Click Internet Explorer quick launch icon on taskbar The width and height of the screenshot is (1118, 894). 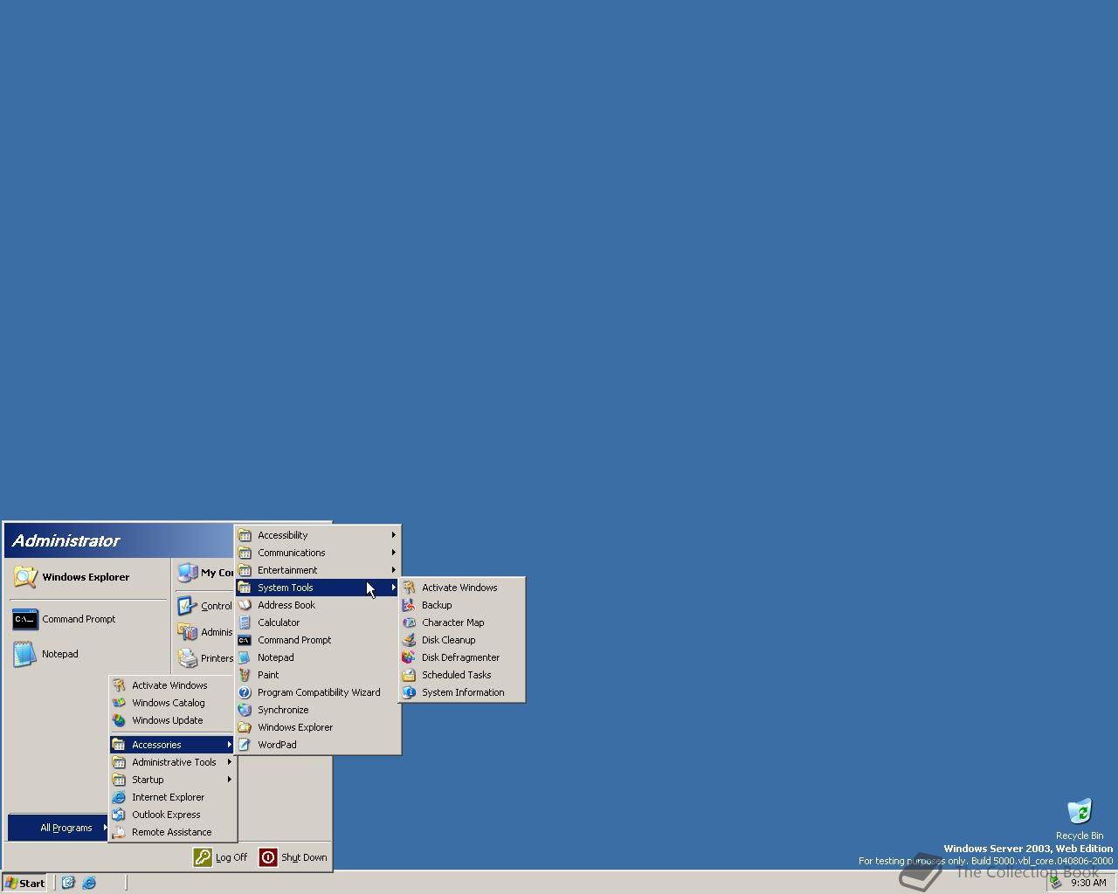tap(89, 883)
